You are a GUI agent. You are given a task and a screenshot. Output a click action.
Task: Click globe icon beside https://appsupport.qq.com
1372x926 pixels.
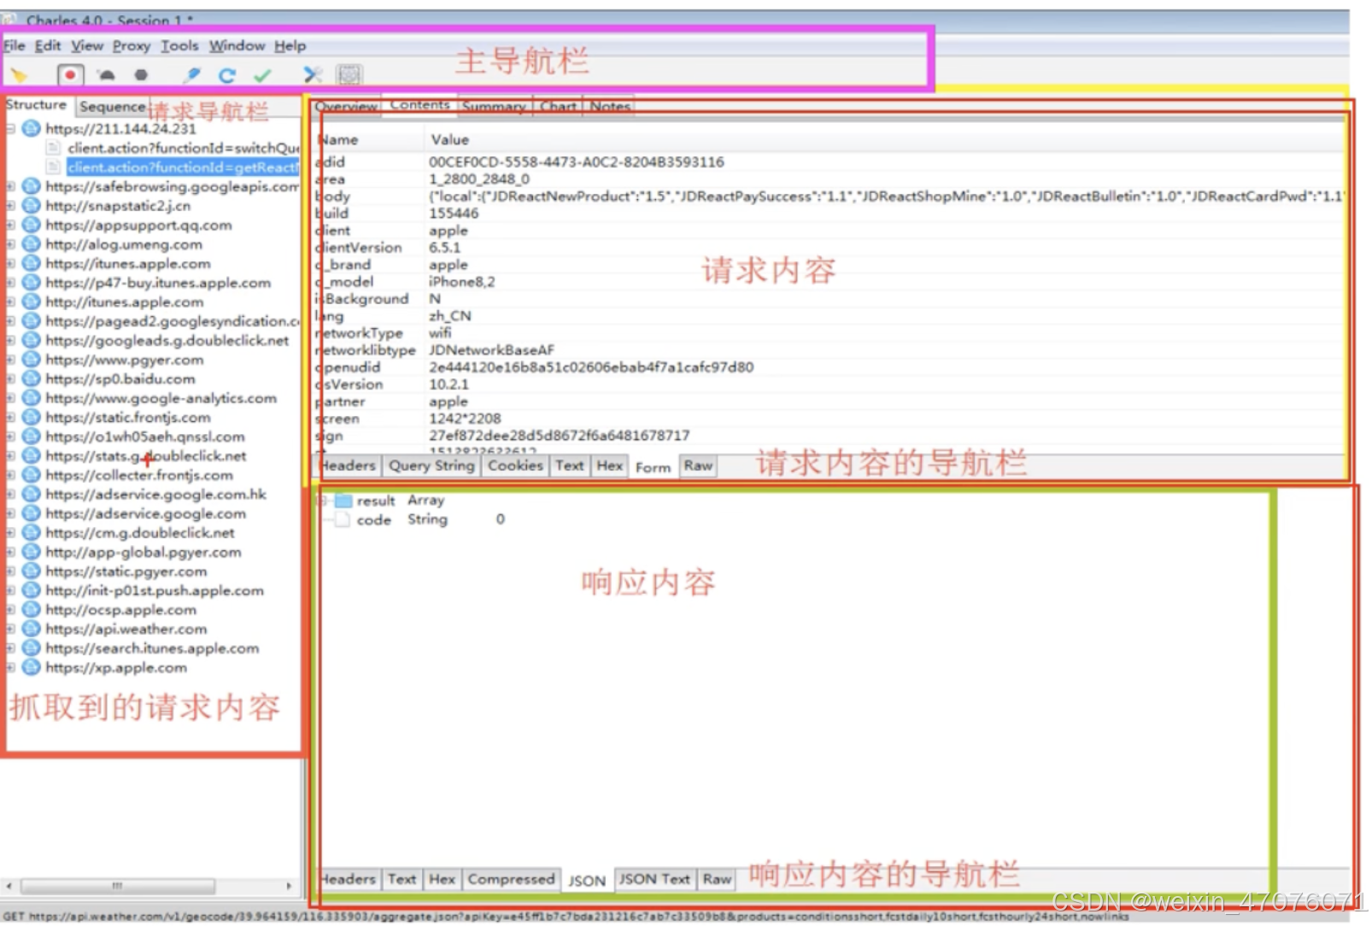[x=32, y=225]
